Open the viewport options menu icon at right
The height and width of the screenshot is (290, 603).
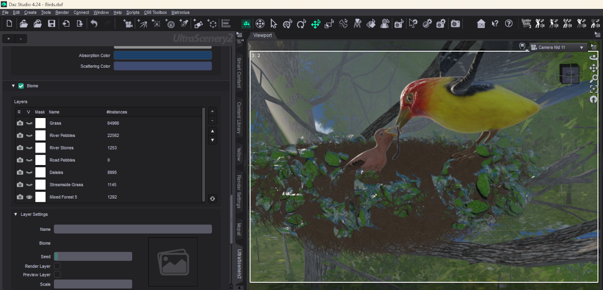[x=593, y=47]
